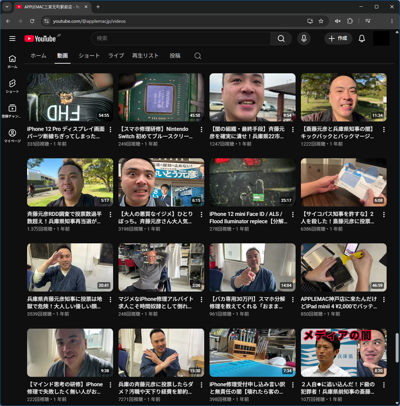The height and width of the screenshot is (406, 400).
Task: Open the media control icon in toolbar
Action: point(368,21)
